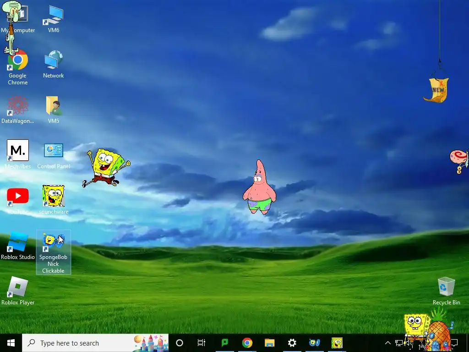Open the Windows Start menu
Screen dimensions: 469x352
coord(11,343)
